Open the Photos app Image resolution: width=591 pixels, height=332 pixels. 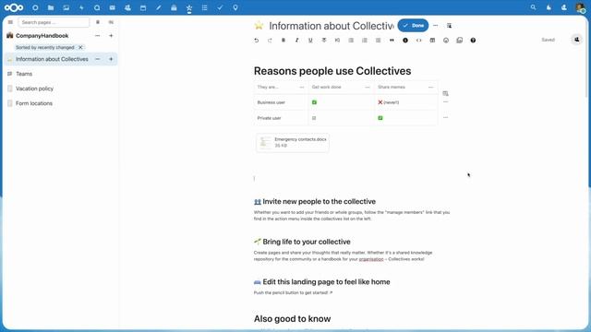coord(66,7)
